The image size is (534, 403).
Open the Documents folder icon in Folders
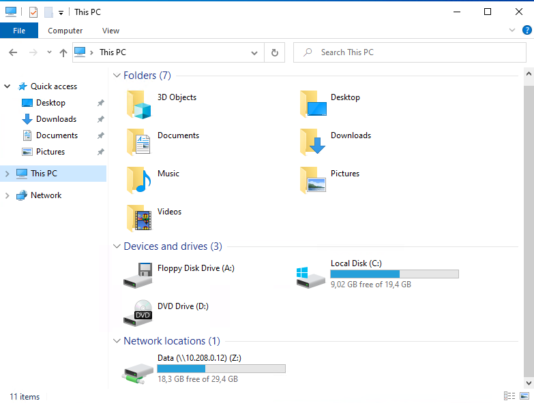pos(138,142)
